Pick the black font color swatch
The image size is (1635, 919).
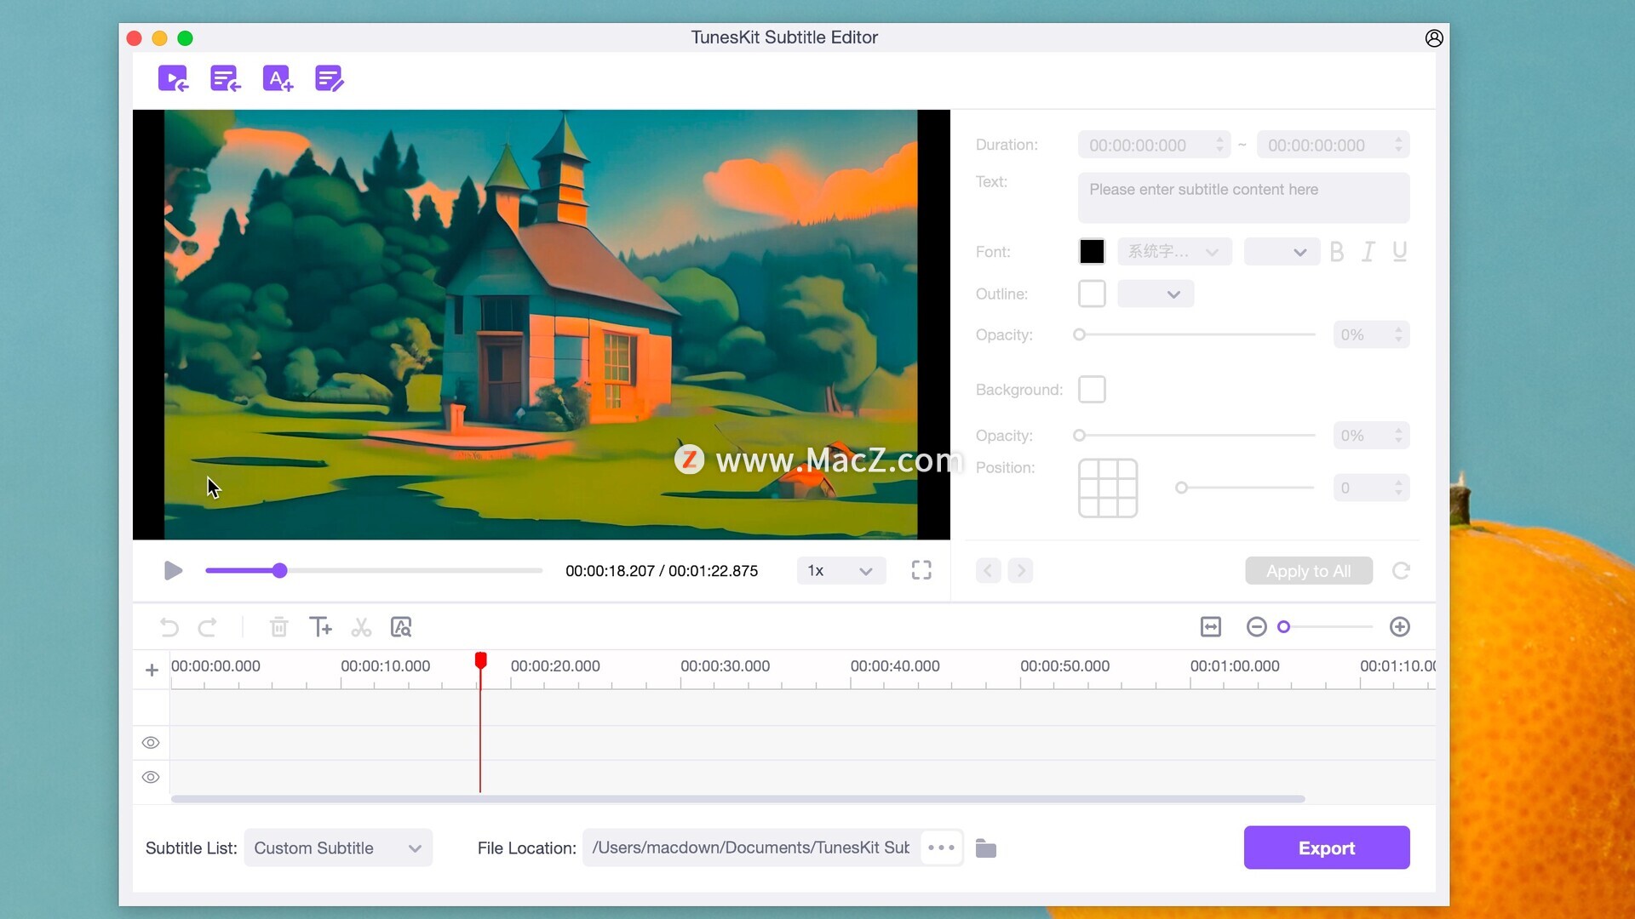(x=1092, y=252)
